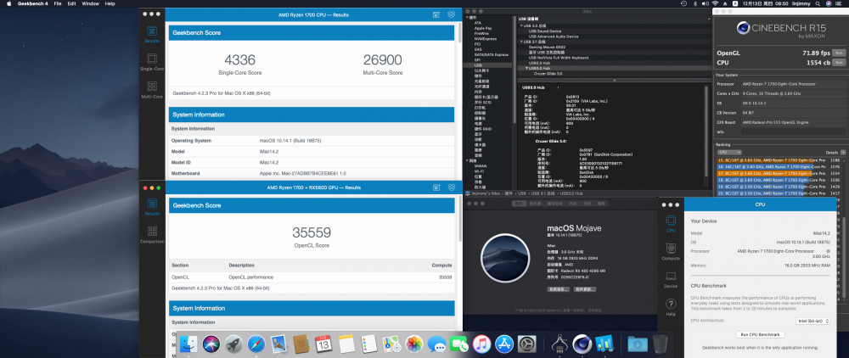
Task: Click Info field in Cinebench Your System
Action: pyautogui.click(x=793, y=132)
